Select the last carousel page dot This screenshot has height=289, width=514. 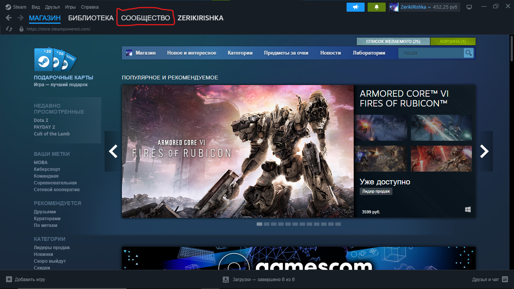338,224
